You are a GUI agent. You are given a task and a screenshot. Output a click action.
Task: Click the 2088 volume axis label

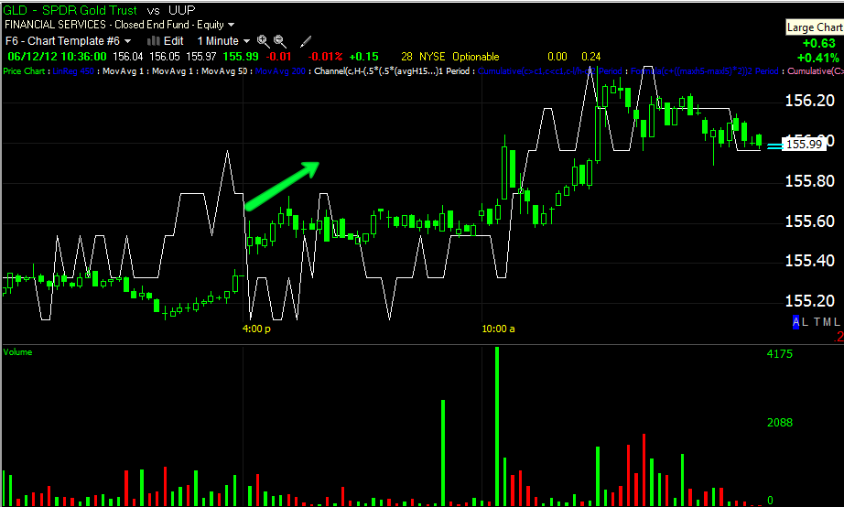click(779, 423)
